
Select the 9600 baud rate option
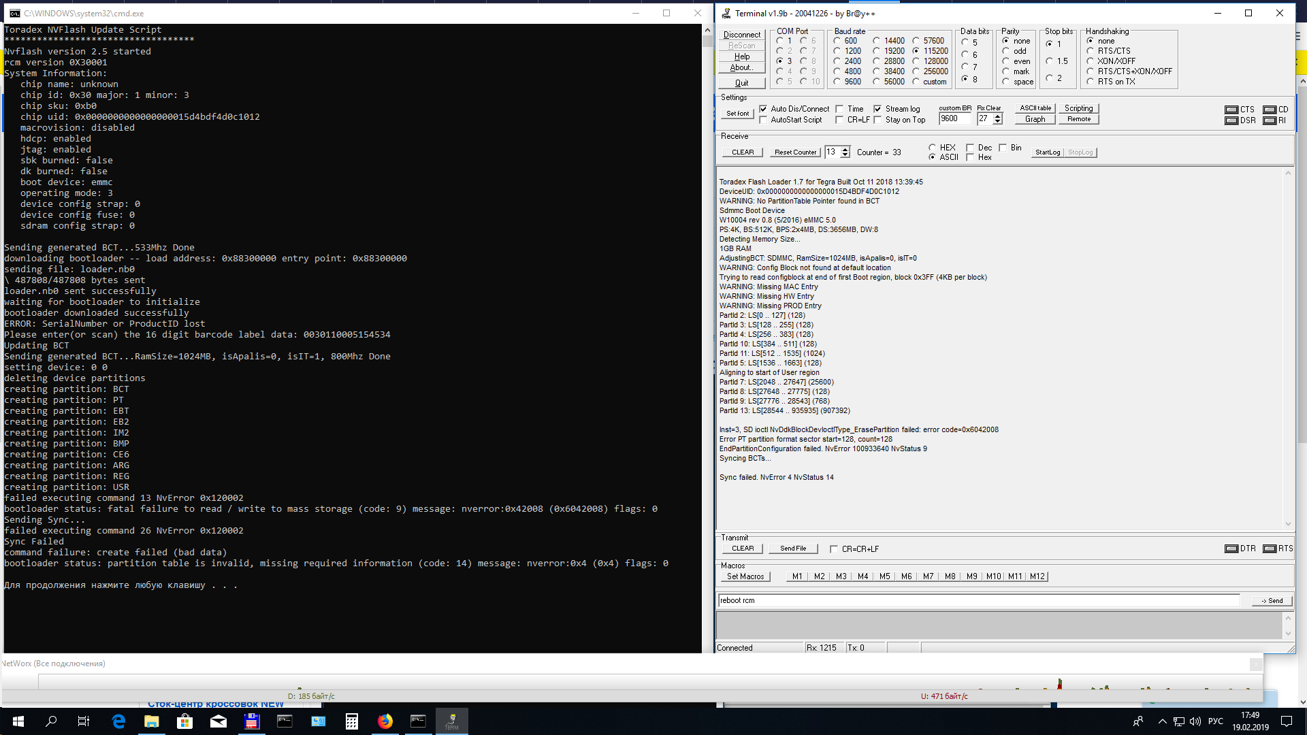(837, 82)
